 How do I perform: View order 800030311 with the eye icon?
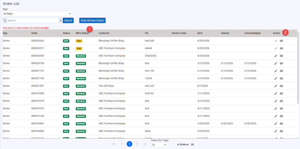(281, 48)
